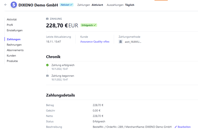The width and height of the screenshot is (198, 134).
Task: Open Profil in the sidebar
Action: tap(10, 25)
